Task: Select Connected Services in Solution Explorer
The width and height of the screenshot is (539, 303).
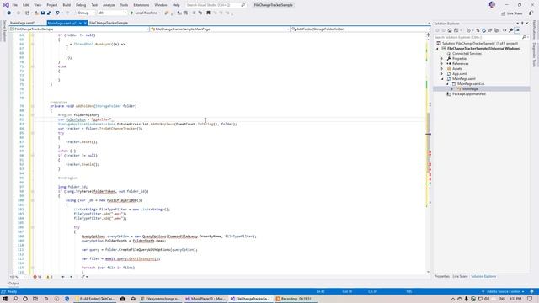Action: point(467,54)
